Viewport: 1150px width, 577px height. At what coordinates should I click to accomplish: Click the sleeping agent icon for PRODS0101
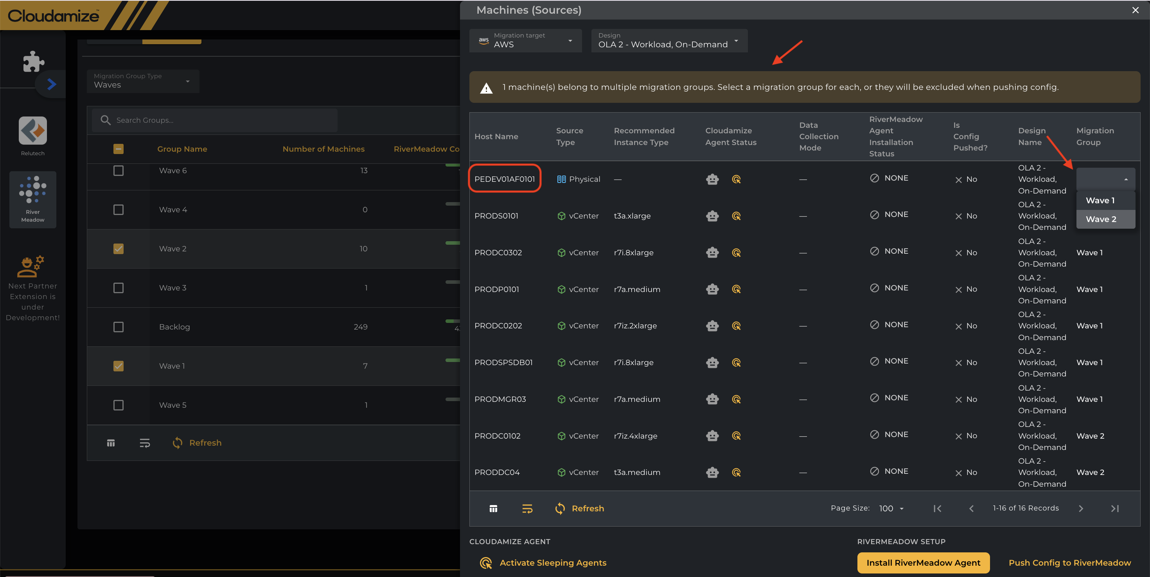[737, 216]
